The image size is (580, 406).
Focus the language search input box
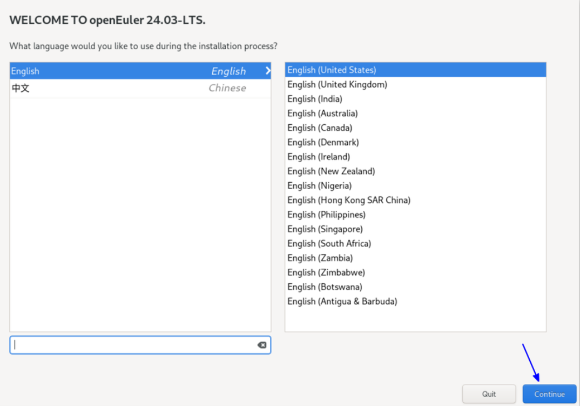(140, 345)
